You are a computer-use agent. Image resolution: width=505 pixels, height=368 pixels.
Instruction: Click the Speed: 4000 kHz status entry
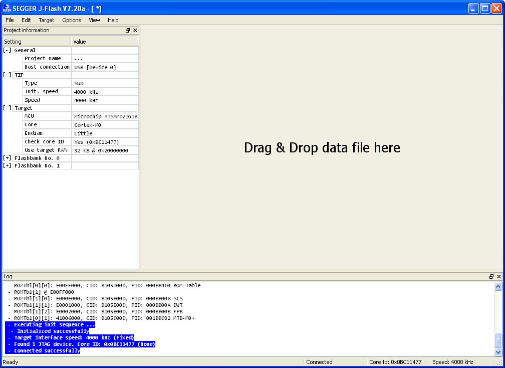[452, 362]
